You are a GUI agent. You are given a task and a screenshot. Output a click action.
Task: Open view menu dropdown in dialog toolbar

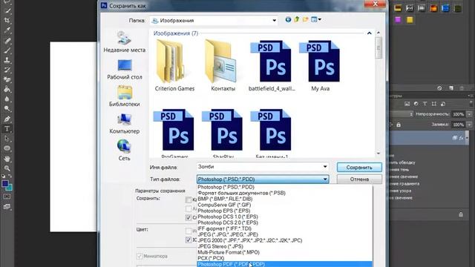point(320,20)
